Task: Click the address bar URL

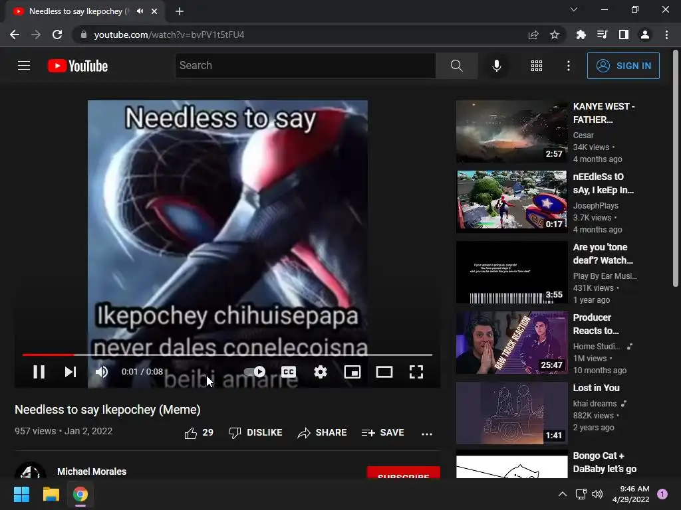Action: (x=169, y=35)
